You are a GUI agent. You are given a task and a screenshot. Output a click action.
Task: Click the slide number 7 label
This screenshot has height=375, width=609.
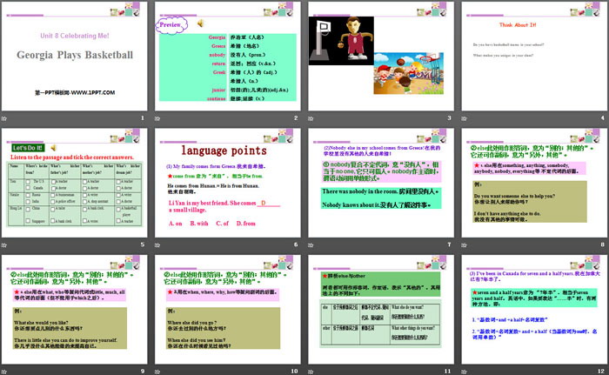pos(449,244)
